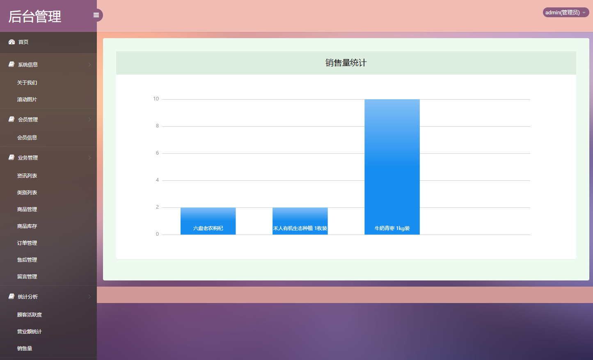Screen dimensions: 593x360
Task: Click the y-axis label 10
Action: (156, 99)
